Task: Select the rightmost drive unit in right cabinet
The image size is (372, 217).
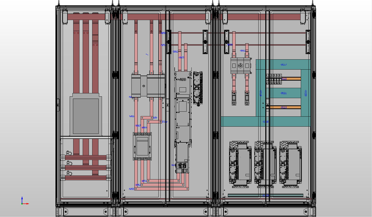Action: point(290,164)
